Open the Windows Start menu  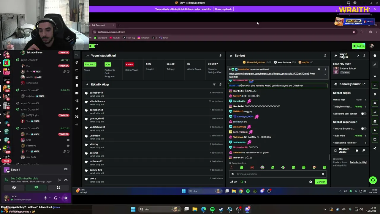(133, 209)
